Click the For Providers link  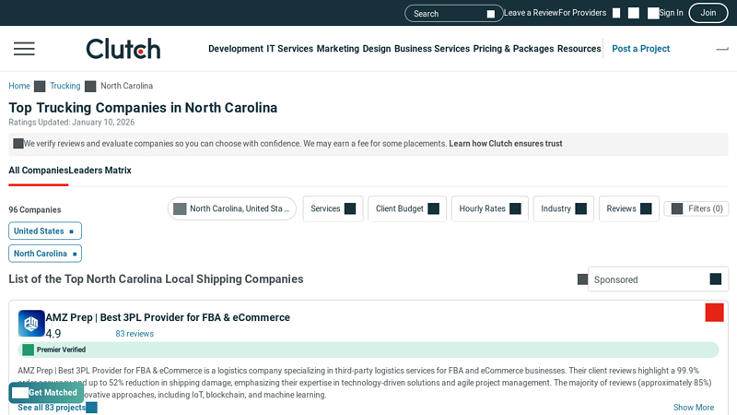click(582, 13)
